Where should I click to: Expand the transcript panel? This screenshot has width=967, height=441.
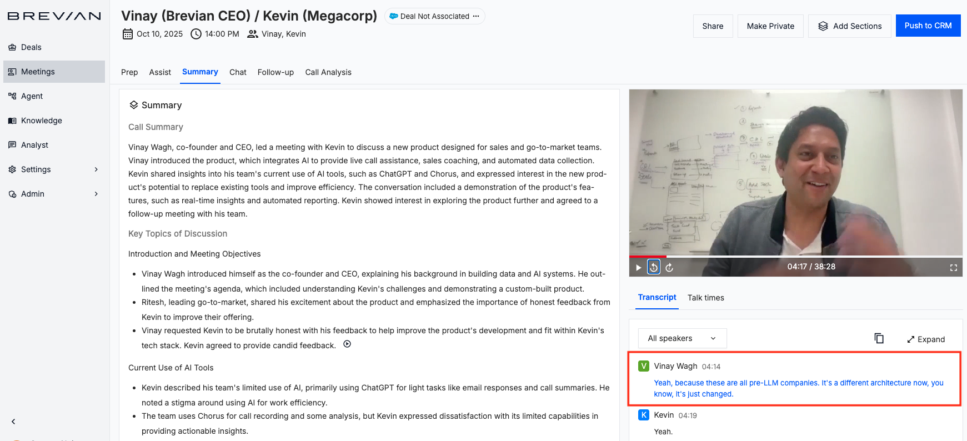pyautogui.click(x=926, y=339)
